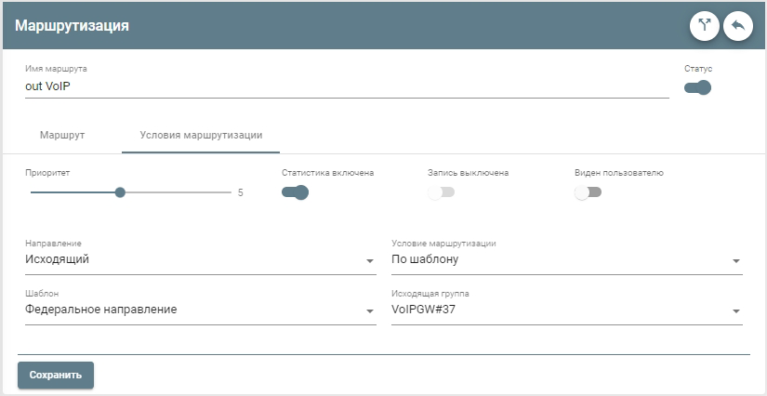767x396 pixels.
Task: Toggle the Статус switch off
Action: (697, 88)
